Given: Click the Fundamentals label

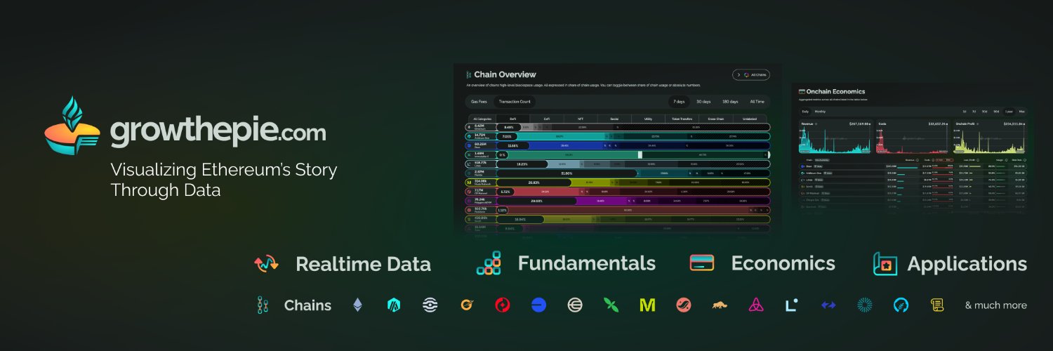Looking at the screenshot, I should click(586, 263).
